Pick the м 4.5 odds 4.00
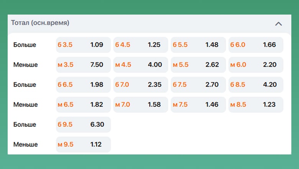Image resolution: width=299 pixels, height=169 pixels. click(141, 65)
